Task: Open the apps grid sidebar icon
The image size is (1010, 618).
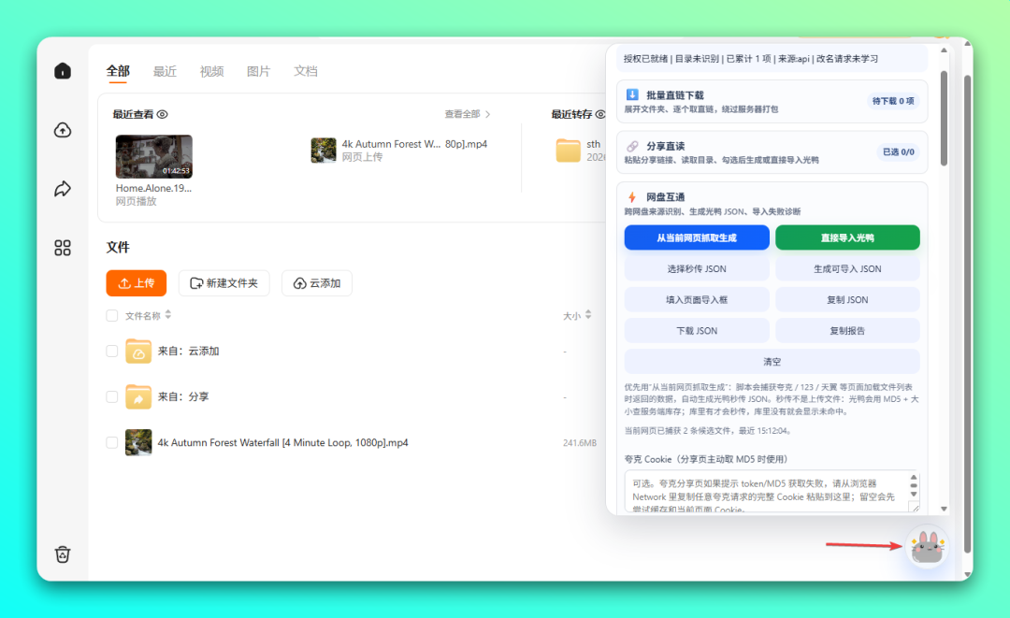Action: [x=63, y=248]
